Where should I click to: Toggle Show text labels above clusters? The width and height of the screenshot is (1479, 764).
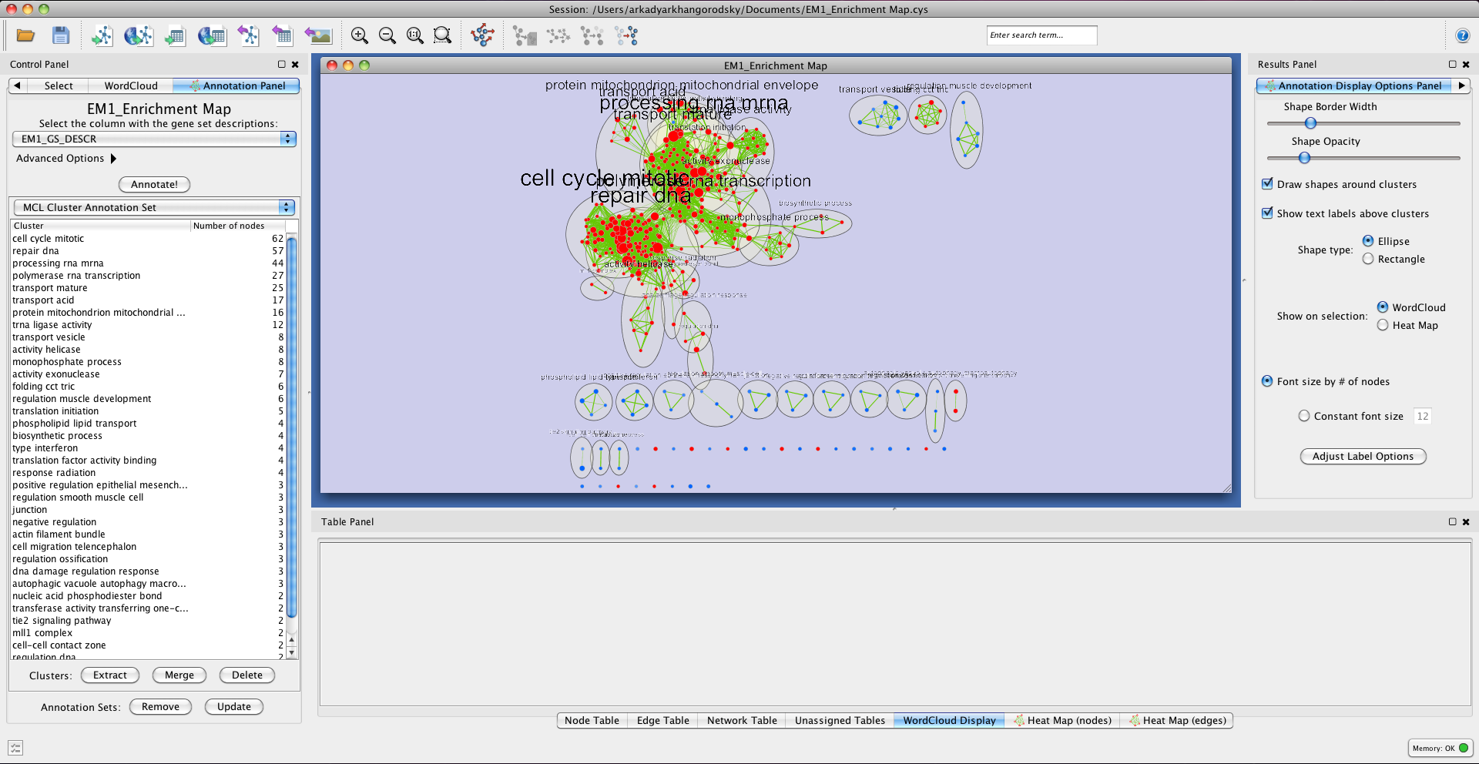1267,213
